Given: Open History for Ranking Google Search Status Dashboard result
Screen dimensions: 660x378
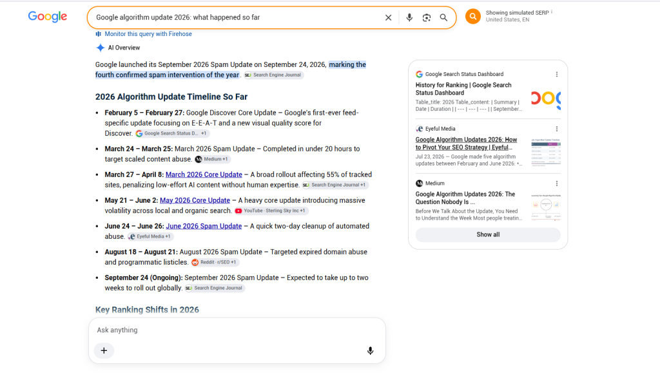Looking at the screenshot, I should point(463,89).
